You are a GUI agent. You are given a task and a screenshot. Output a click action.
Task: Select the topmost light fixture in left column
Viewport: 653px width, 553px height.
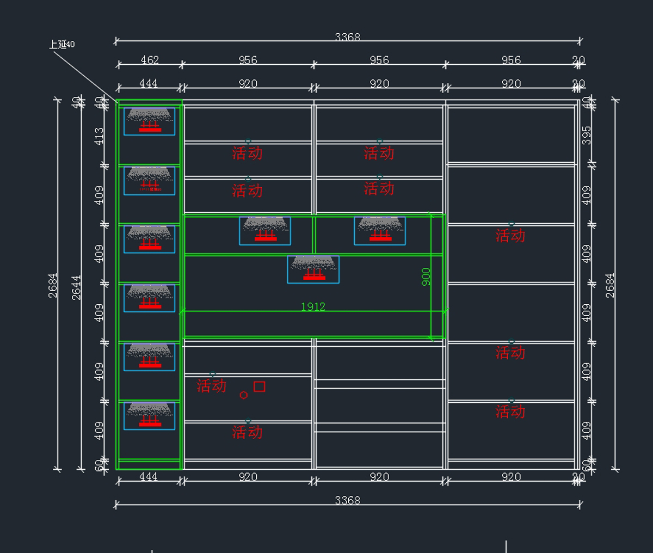click(149, 121)
